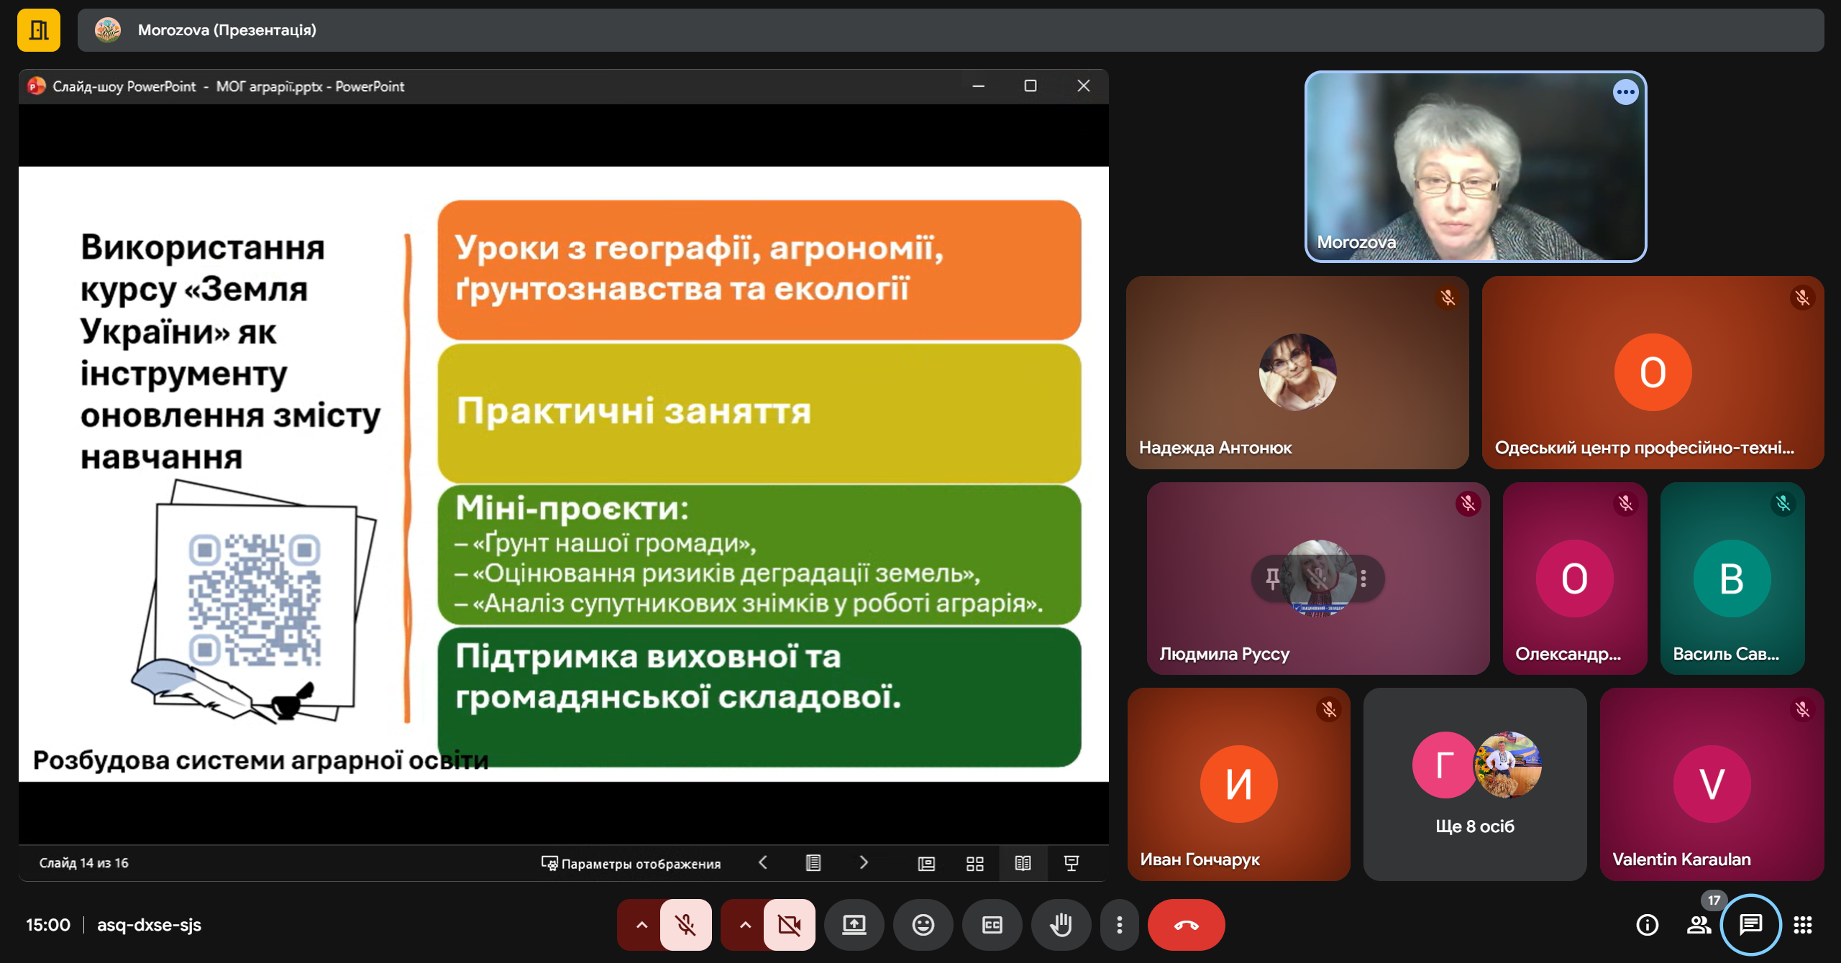This screenshot has width=1841, height=963.
Task: Expand video settings chevron arrow
Action: tap(745, 925)
